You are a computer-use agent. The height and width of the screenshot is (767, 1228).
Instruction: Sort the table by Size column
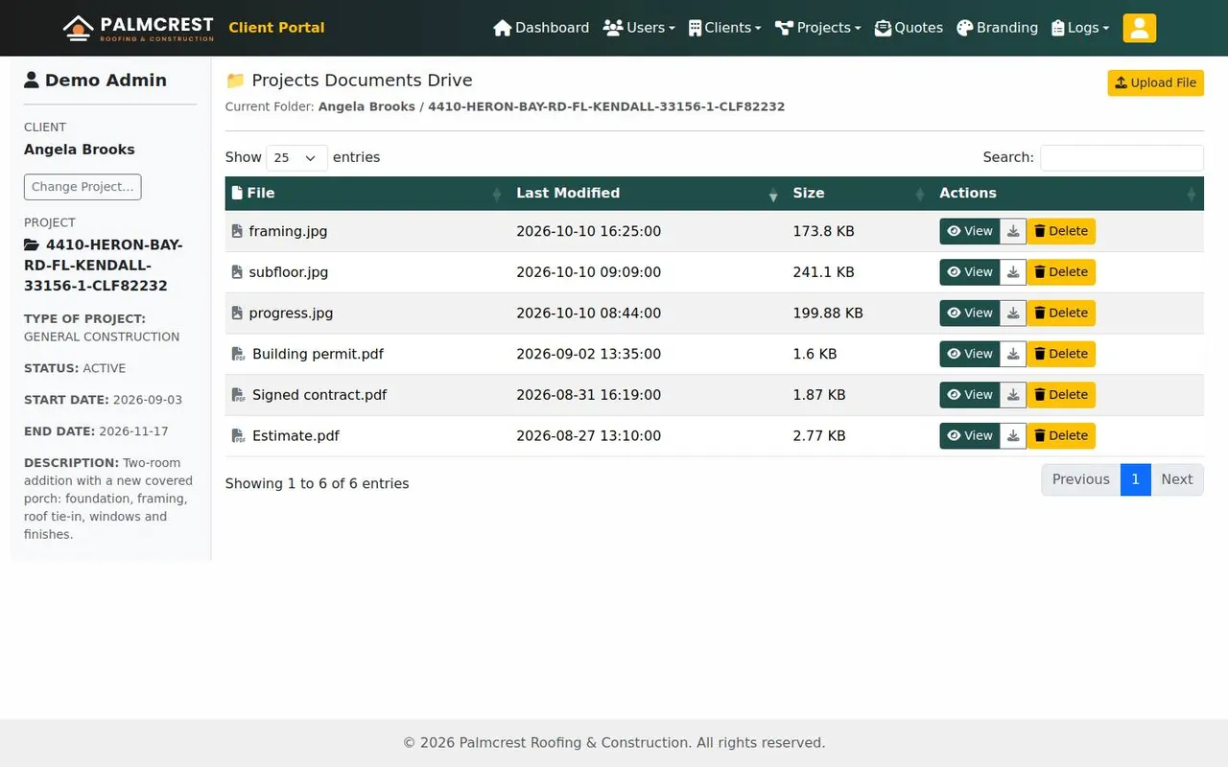click(x=858, y=194)
